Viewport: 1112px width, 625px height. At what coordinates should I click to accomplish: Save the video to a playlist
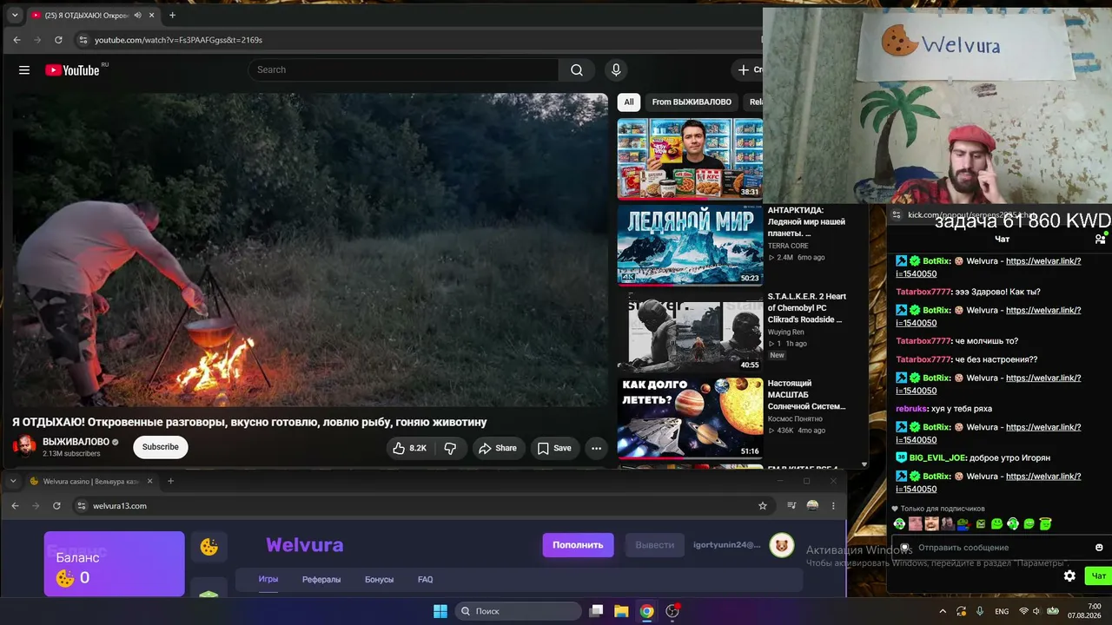(553, 448)
